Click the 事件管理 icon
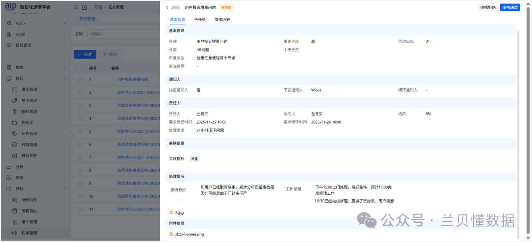 [x=14, y=222]
